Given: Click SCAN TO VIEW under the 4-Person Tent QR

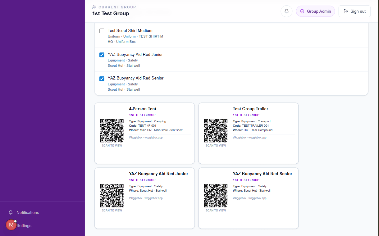Looking at the screenshot, I should point(112,146).
